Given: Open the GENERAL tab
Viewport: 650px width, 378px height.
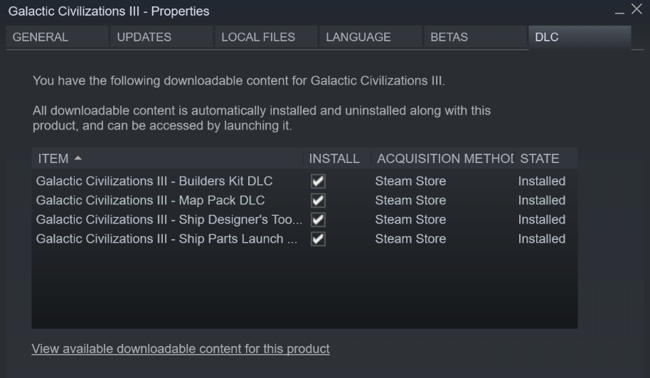Looking at the screenshot, I should tap(41, 38).
